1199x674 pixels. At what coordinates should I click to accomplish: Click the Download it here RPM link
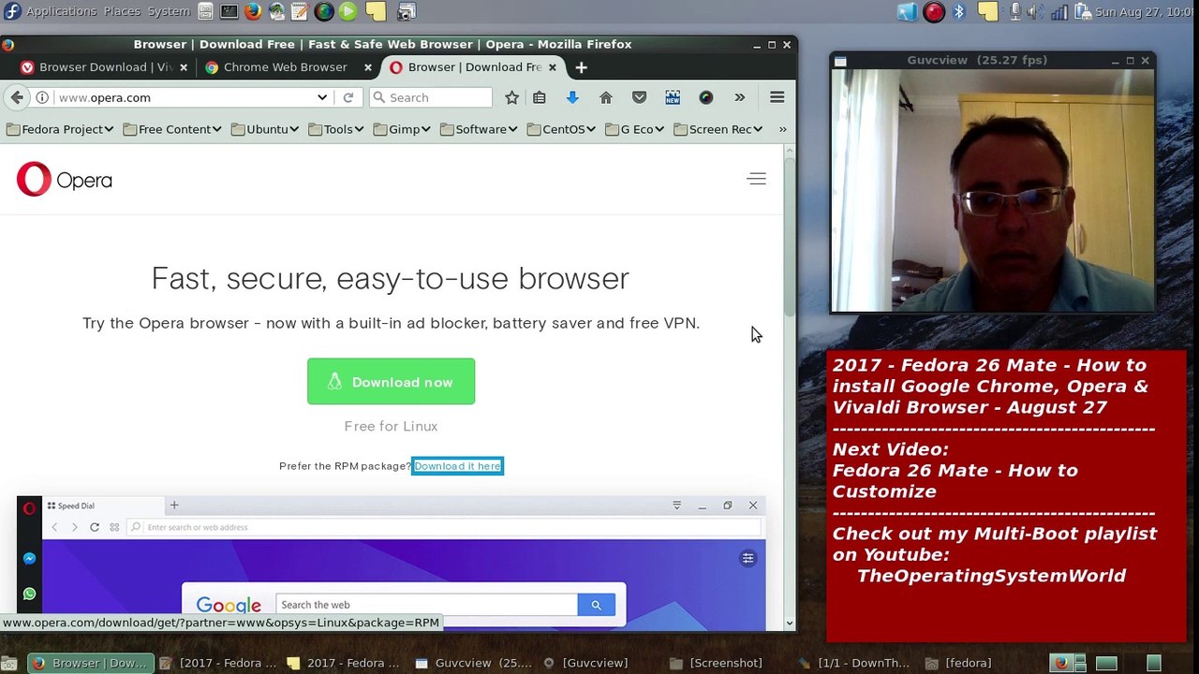pos(457,466)
